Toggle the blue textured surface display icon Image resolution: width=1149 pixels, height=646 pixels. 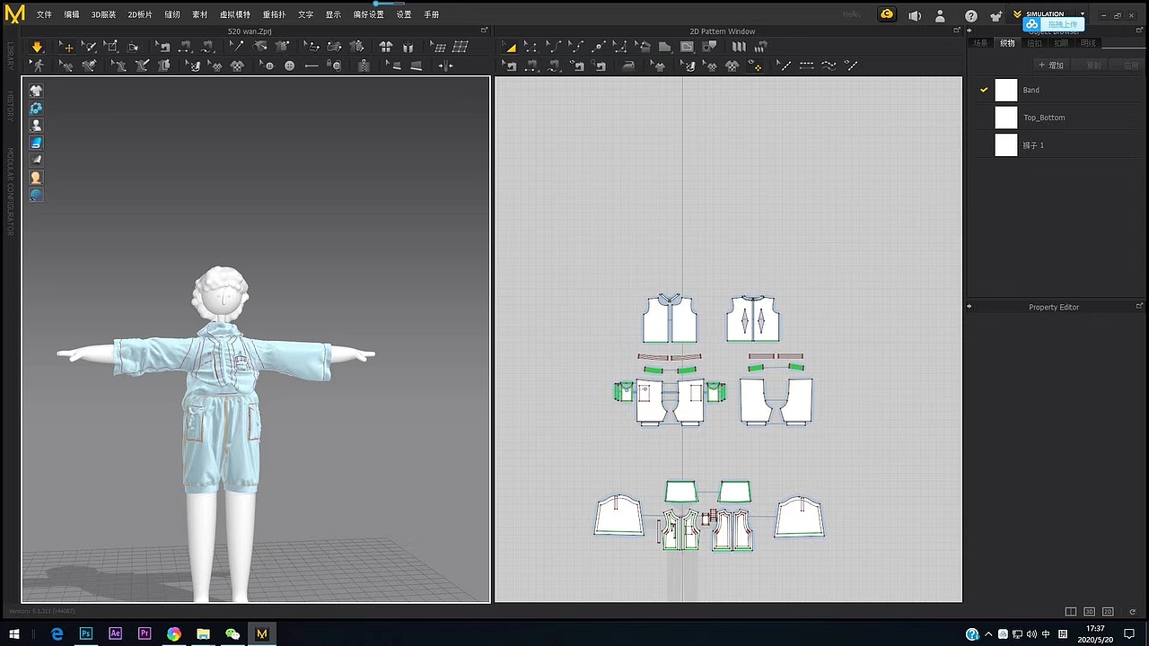pos(36,143)
